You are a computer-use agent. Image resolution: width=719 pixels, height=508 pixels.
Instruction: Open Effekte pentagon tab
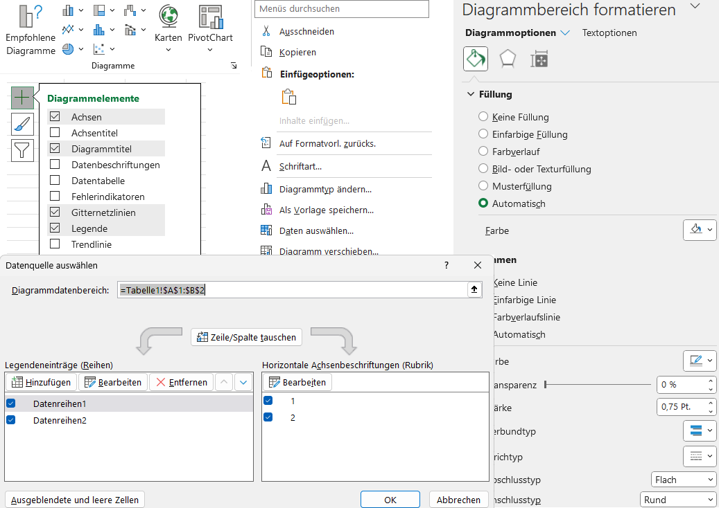[507, 59]
